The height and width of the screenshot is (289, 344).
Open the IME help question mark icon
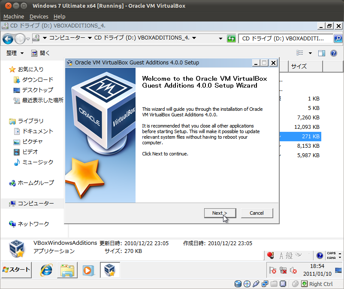[320, 256]
